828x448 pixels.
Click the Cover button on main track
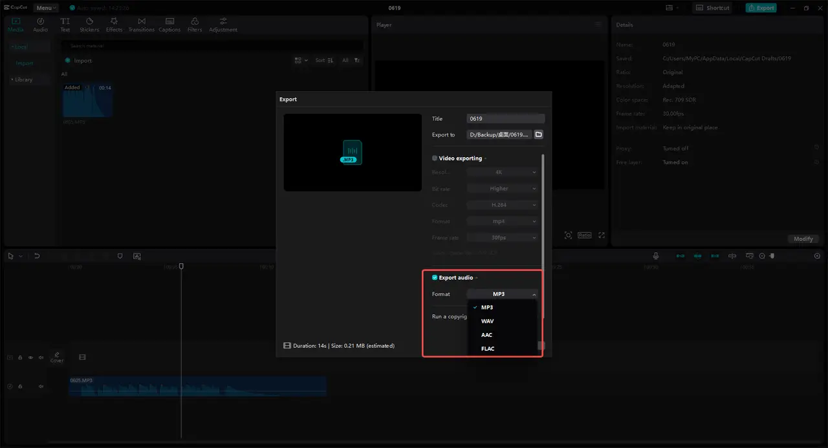coord(57,357)
